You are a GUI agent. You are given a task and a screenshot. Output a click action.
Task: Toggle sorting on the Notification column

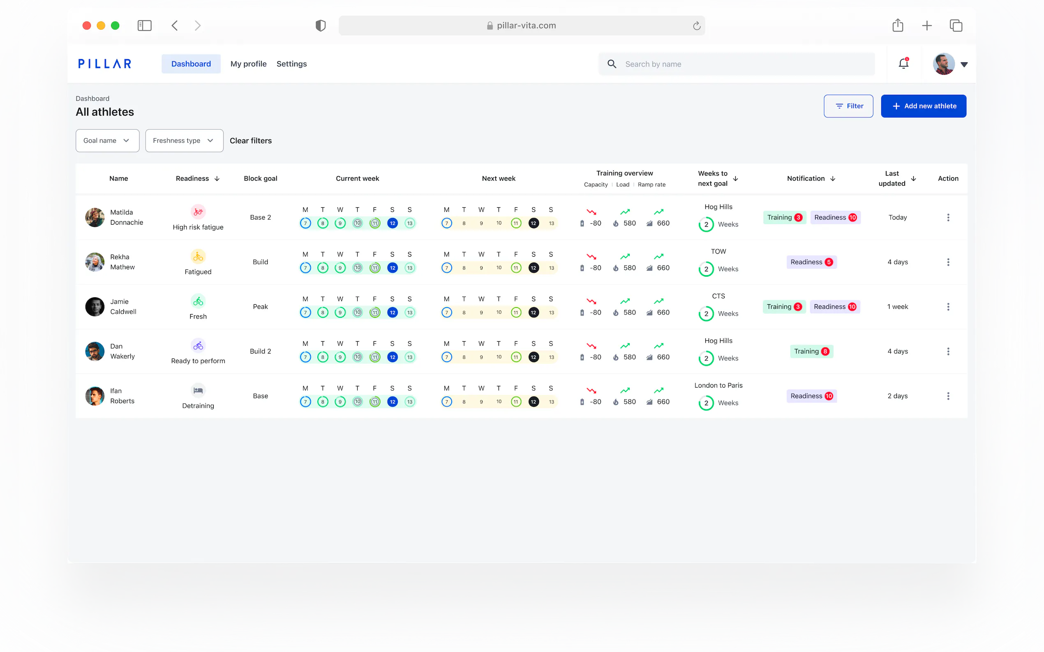(832, 179)
